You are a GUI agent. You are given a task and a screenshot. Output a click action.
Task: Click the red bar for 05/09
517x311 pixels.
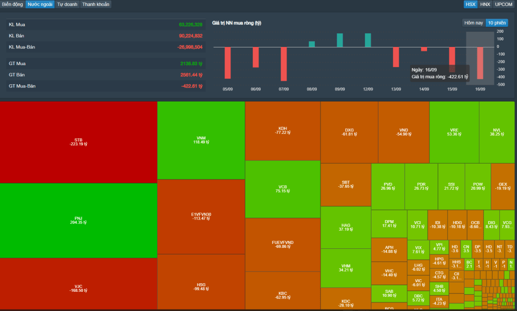click(x=227, y=63)
